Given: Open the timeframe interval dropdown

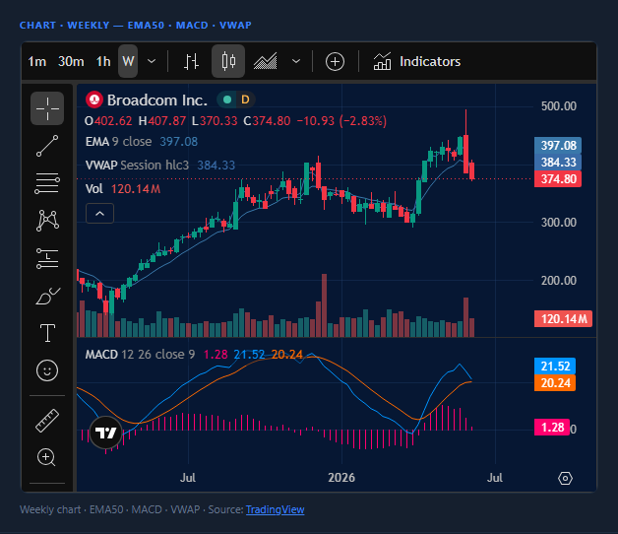Looking at the screenshot, I should click(x=152, y=61).
